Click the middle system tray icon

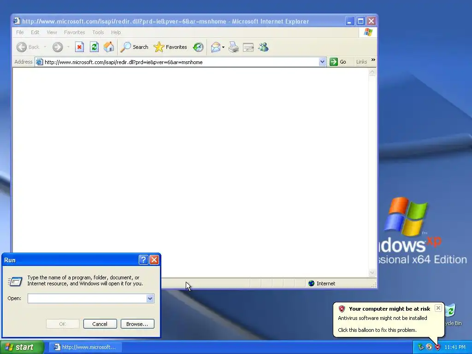point(429,347)
